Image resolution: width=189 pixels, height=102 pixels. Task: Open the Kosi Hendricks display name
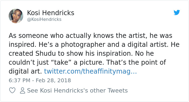51,13
